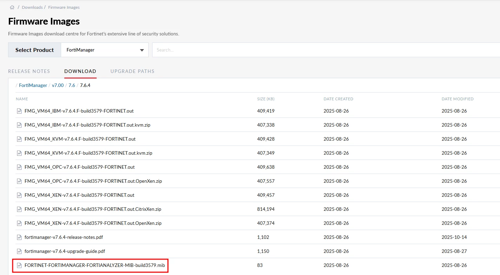Open the v7.00 folder link
500x275 pixels.
coord(58,85)
